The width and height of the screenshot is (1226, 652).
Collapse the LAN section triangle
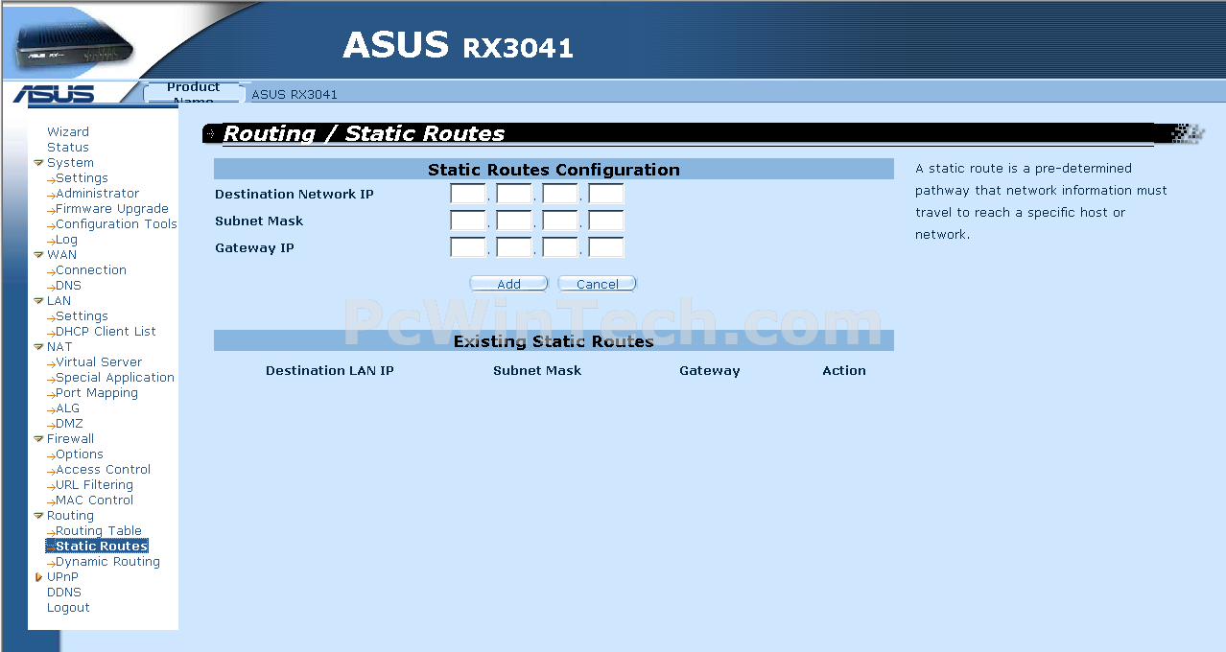point(38,301)
